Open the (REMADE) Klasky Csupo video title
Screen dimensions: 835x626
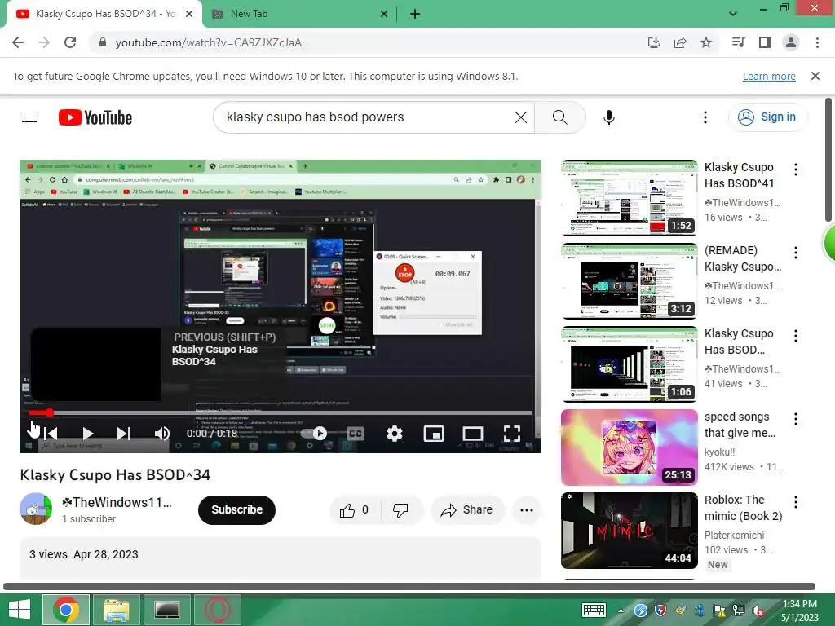coord(743,258)
